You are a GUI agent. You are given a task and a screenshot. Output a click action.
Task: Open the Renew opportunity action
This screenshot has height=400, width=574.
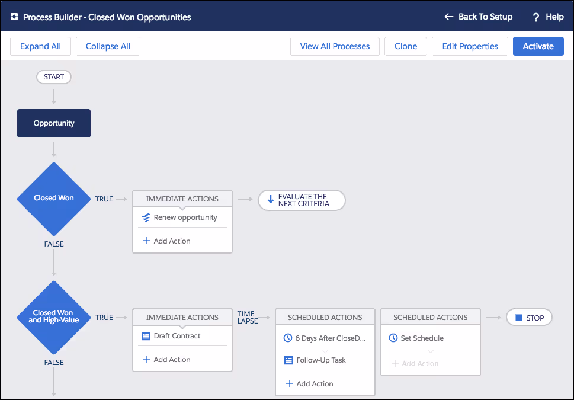[x=182, y=217]
